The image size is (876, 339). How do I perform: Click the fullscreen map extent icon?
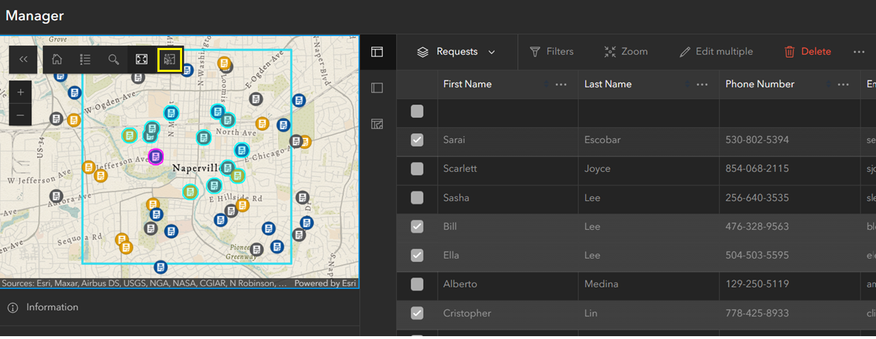click(141, 60)
